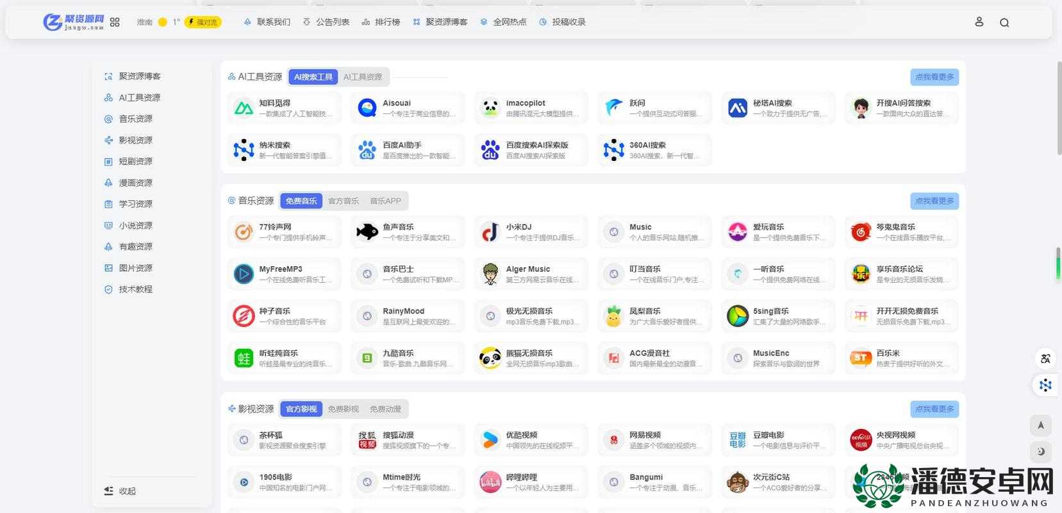Click 点我看更多 in the AI工具资源 section
Image resolution: width=1062 pixels, height=513 pixels.
point(934,77)
